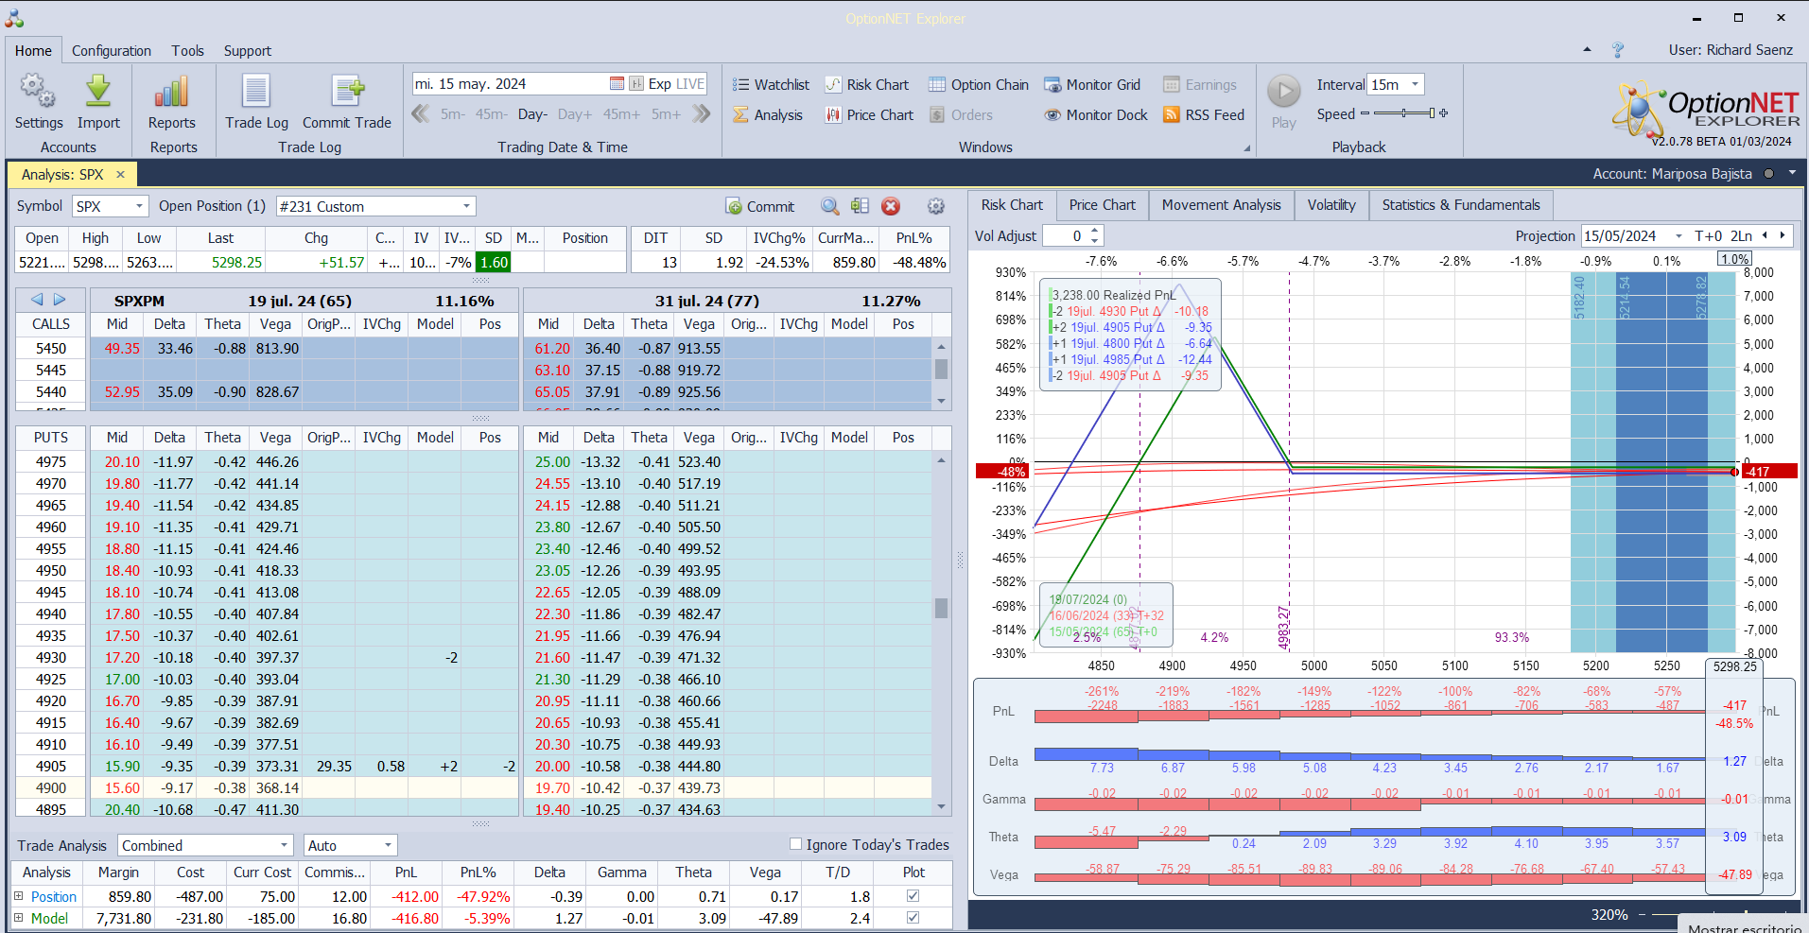Click the Commit Trade icon
1809x933 pixels.
click(x=347, y=93)
